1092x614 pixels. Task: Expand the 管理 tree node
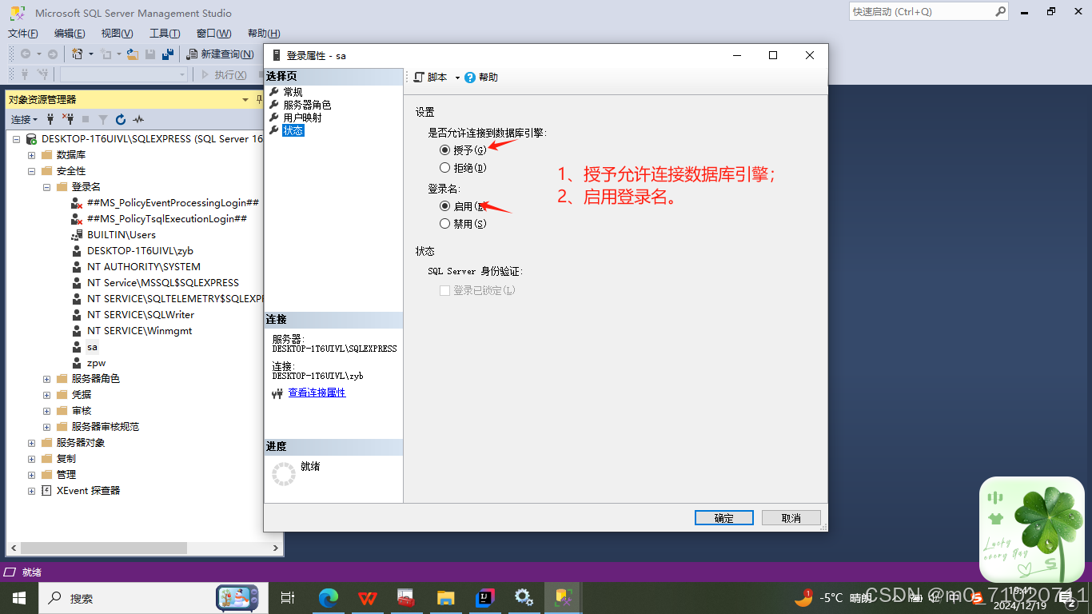pos(31,475)
